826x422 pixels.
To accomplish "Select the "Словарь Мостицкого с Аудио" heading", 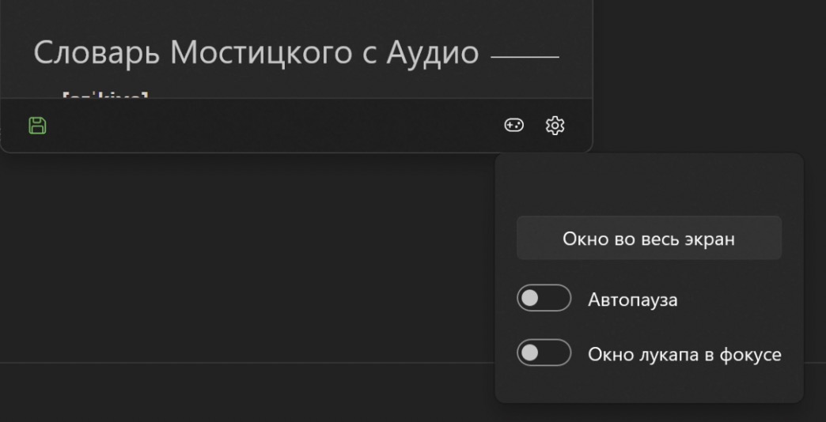I will tap(256, 53).
